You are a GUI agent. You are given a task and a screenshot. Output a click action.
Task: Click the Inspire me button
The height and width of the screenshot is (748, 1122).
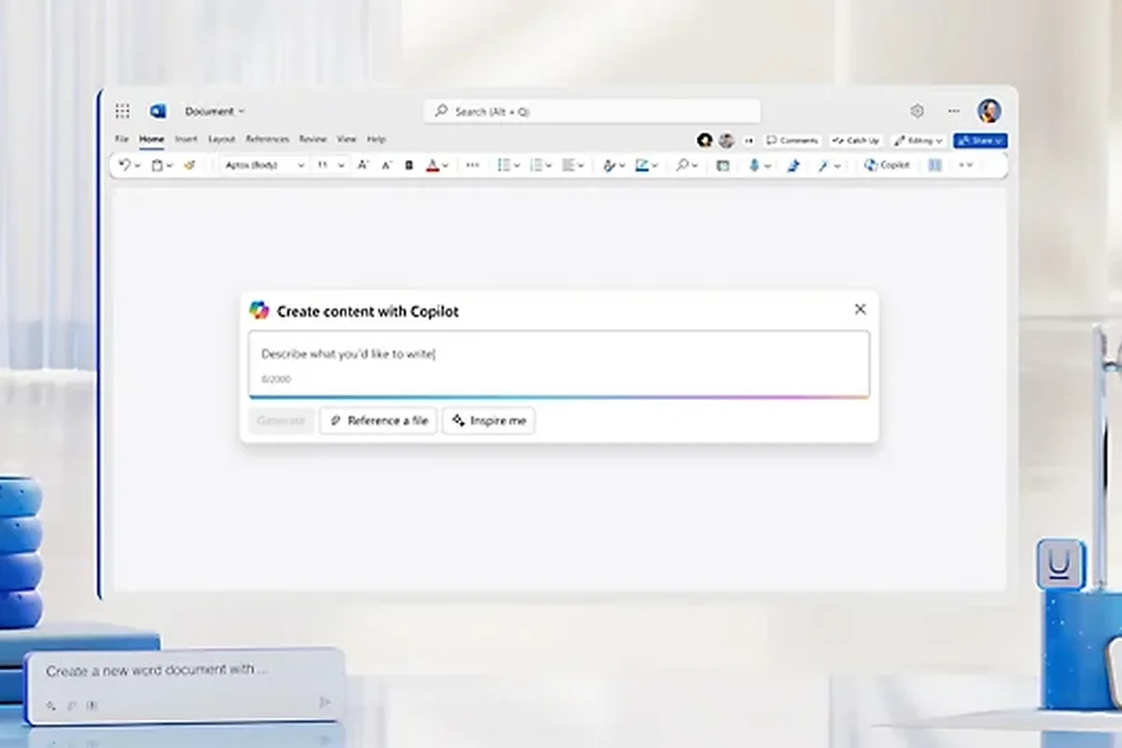[489, 421]
